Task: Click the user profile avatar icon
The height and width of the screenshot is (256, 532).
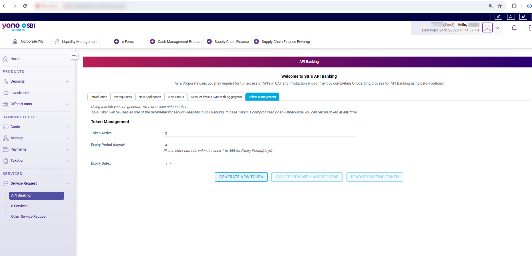Action: 487,28
